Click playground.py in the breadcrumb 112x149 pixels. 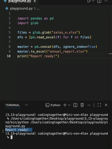(21, 9)
